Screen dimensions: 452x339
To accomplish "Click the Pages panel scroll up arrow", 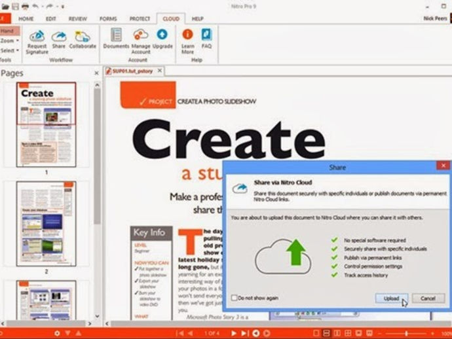I will pyautogui.click(x=97, y=85).
